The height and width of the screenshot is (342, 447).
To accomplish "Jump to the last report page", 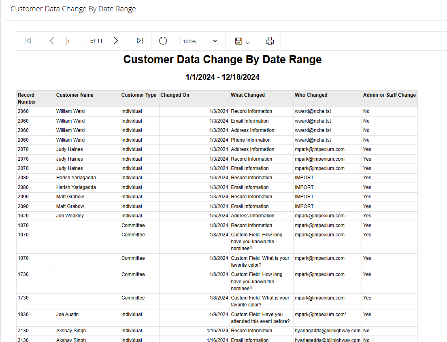I will 140,41.
